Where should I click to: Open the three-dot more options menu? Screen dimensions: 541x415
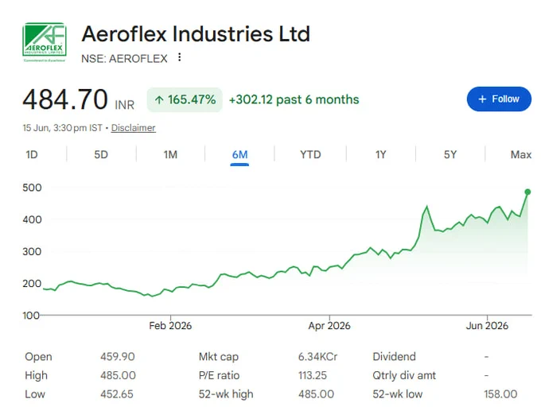pos(180,57)
